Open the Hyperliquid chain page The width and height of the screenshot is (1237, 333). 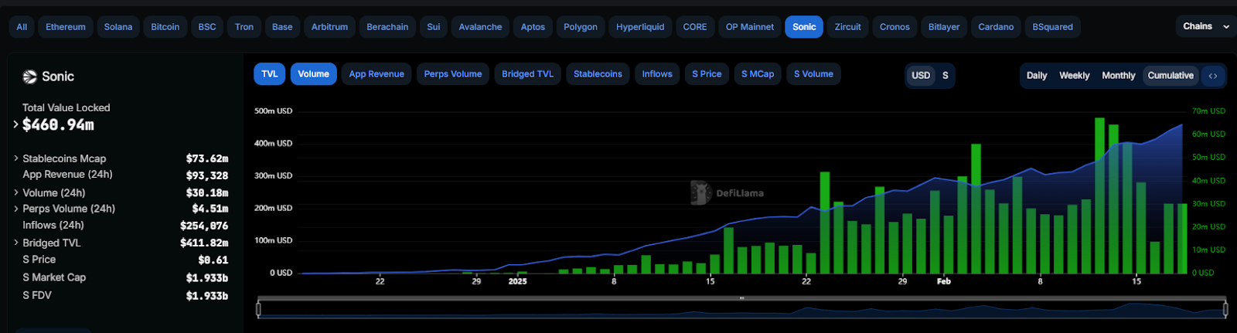click(640, 27)
